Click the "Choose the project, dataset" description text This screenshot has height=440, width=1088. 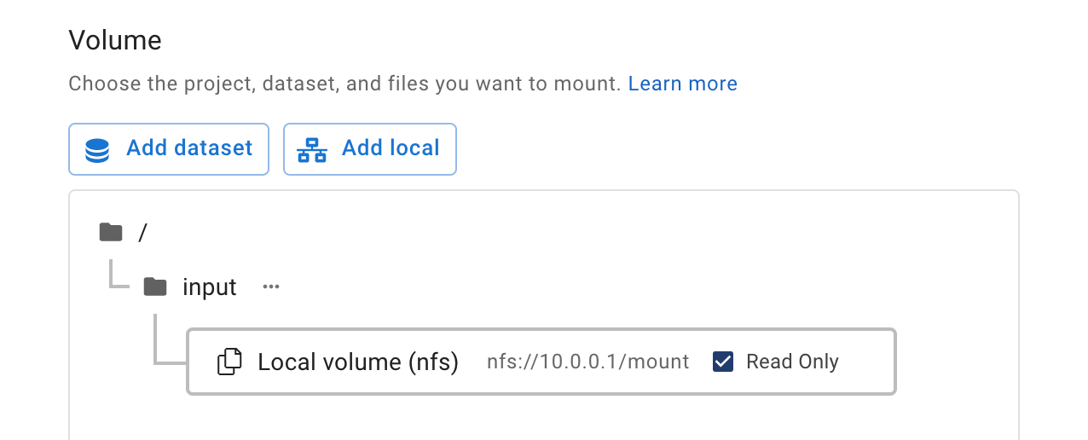click(x=344, y=84)
